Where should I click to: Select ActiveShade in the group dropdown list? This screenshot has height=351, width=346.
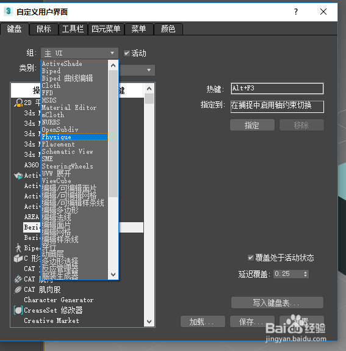coord(74,63)
